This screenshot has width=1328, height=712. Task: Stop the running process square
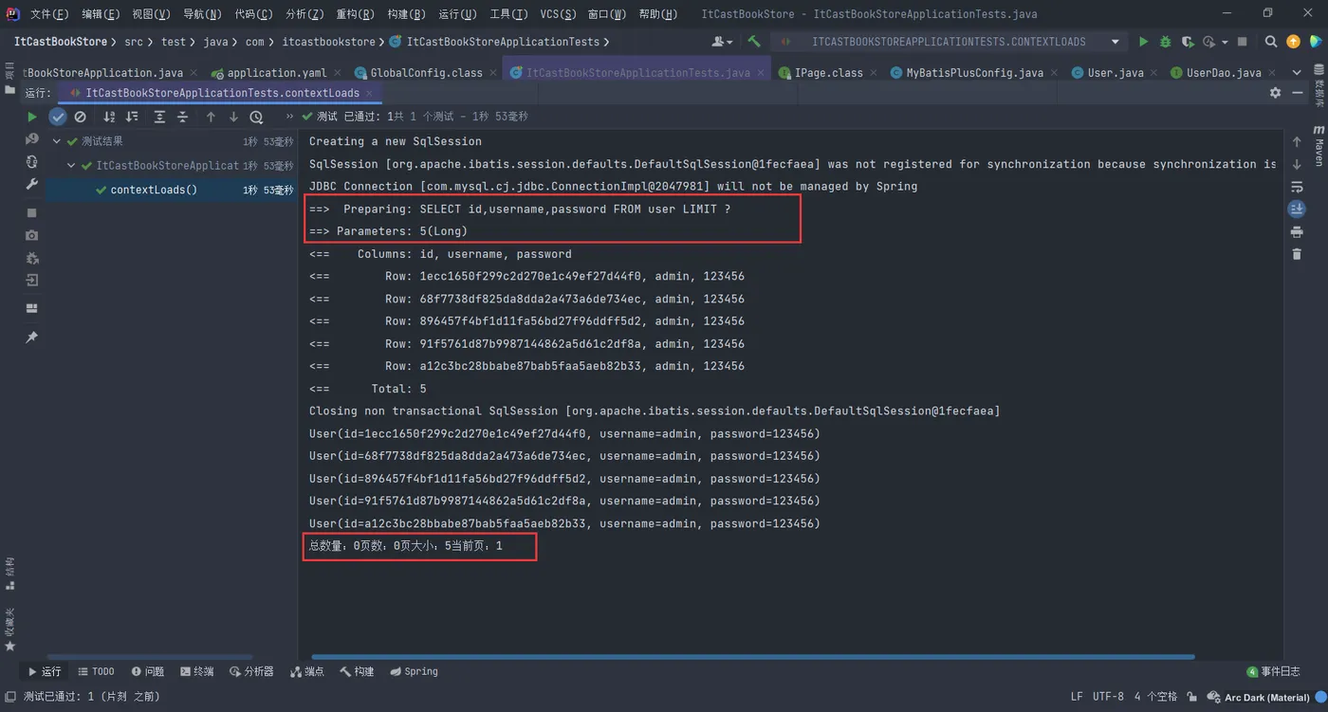31,213
